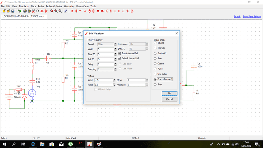Click the Offset field spinner arrows
The width and height of the screenshot is (263, 148).
tap(147, 80)
